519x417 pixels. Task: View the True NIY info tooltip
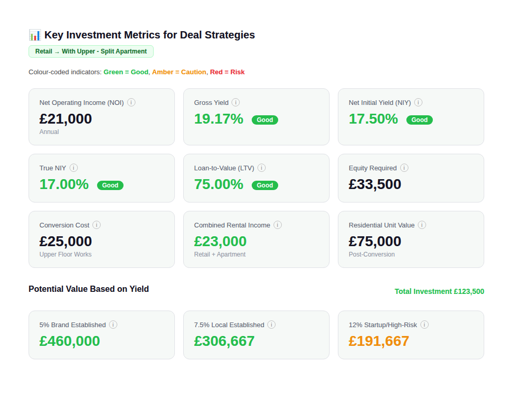pos(74,168)
